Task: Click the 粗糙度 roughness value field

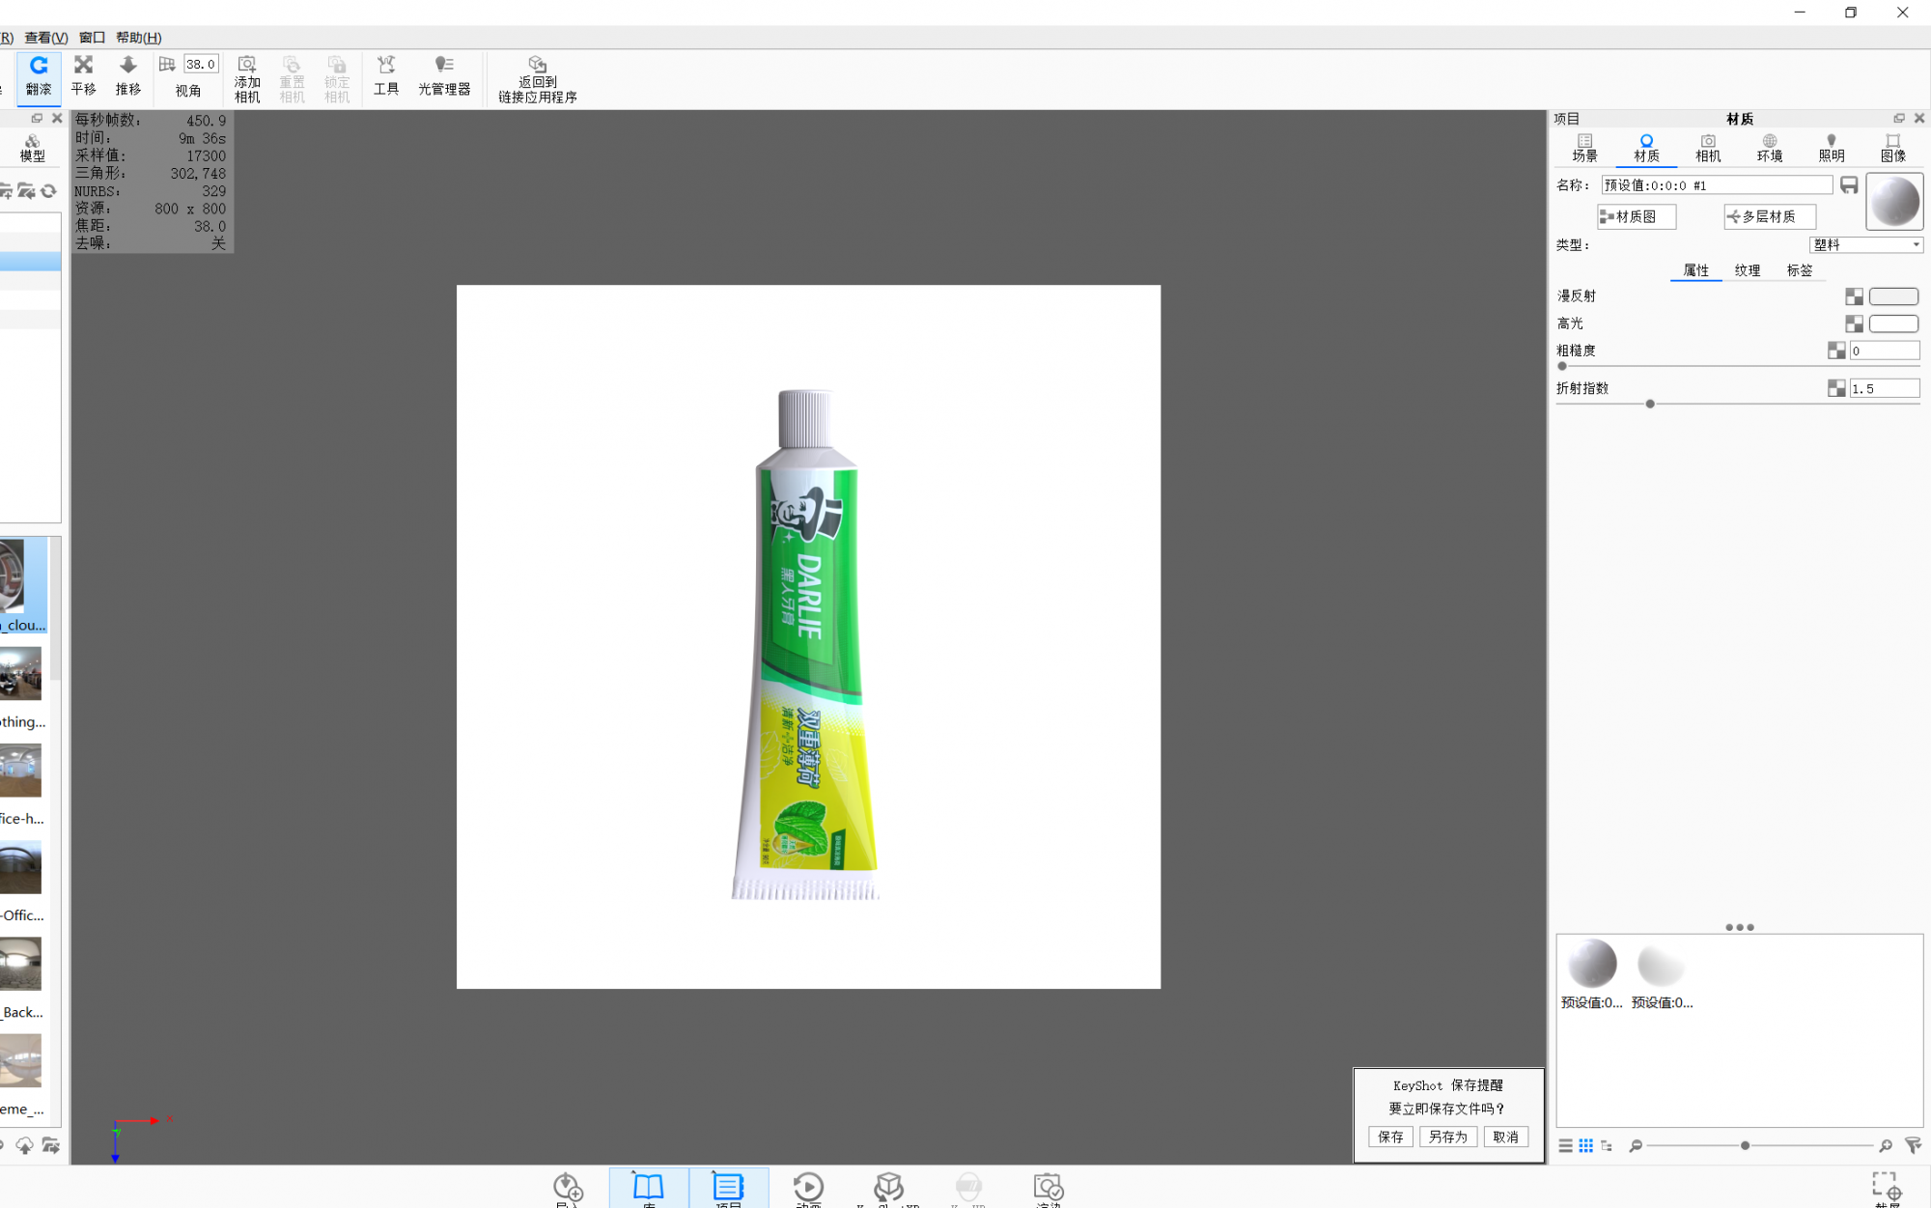Action: click(x=1885, y=351)
